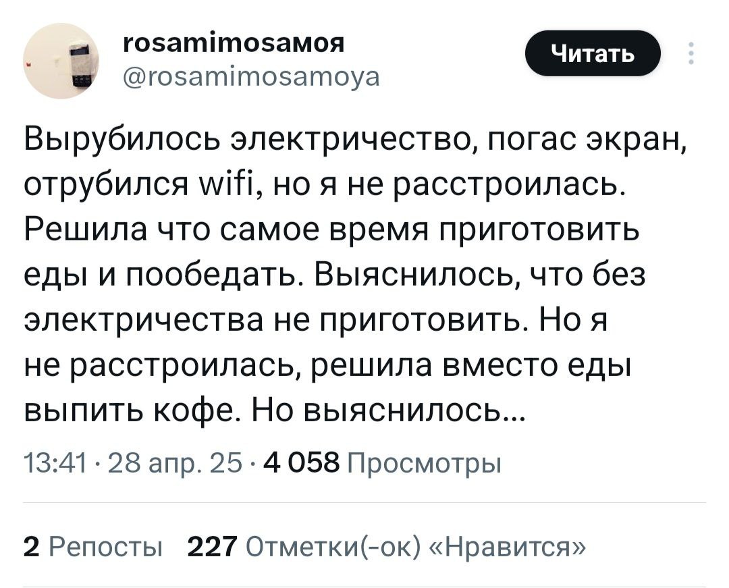Open the Просмотры views label
Viewport: 729px width, 588px height.
tap(425, 463)
